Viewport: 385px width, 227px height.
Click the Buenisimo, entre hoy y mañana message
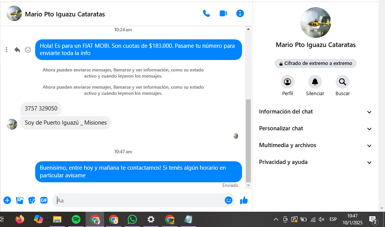138,172
